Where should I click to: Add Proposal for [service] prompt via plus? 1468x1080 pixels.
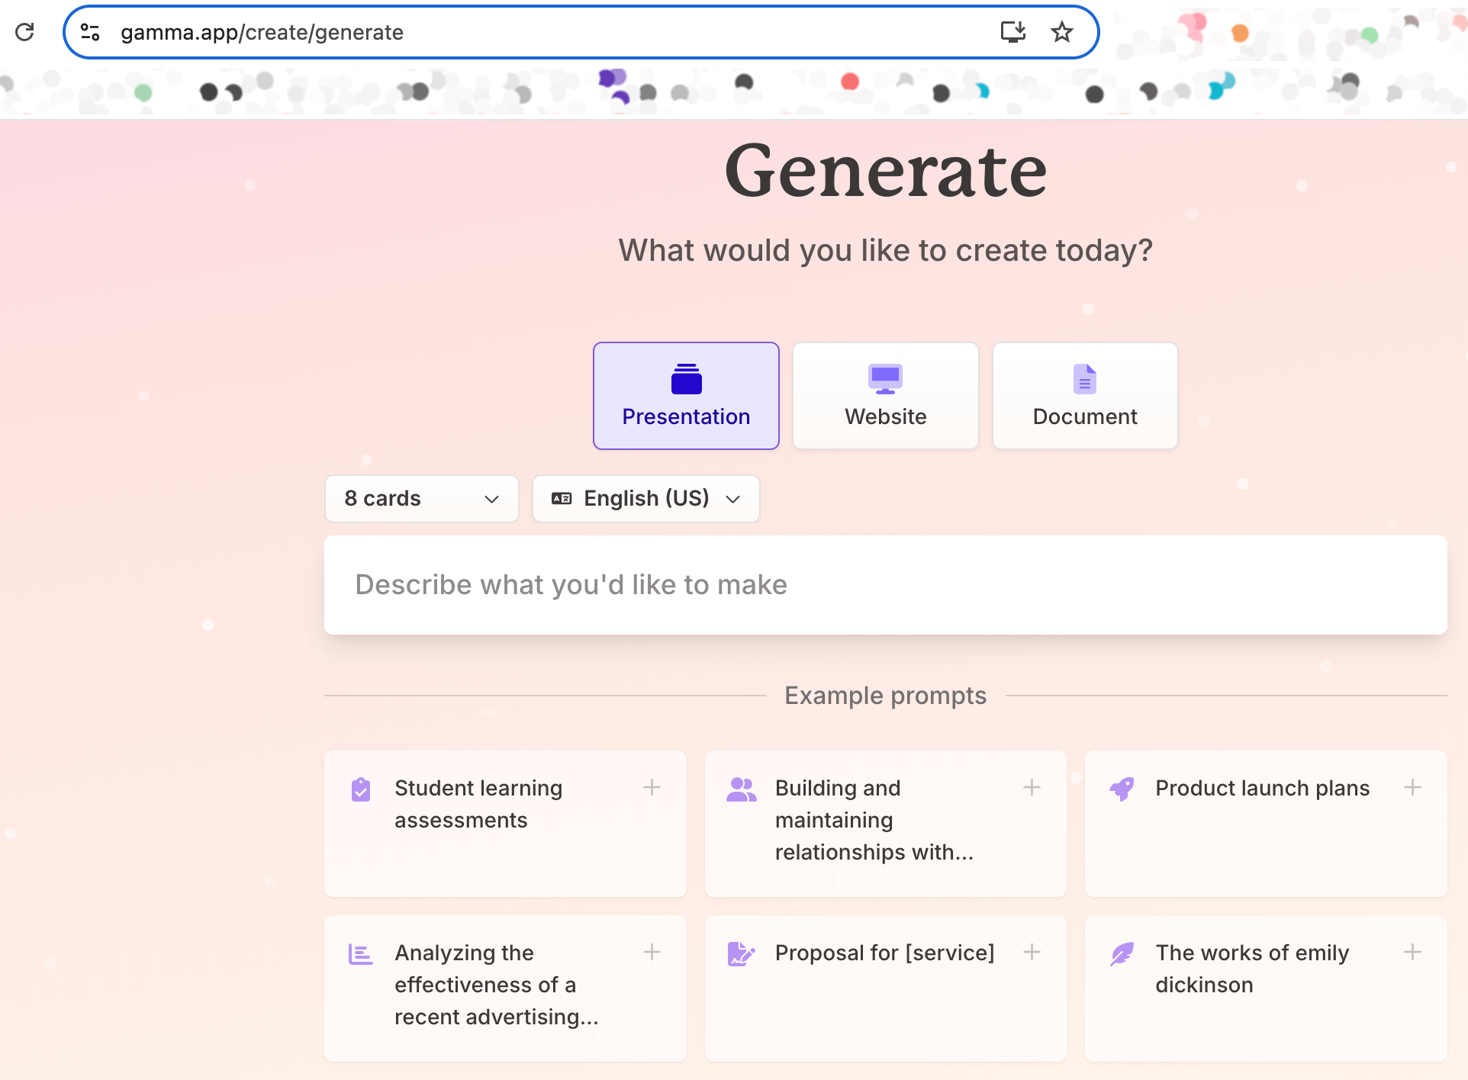1032,952
